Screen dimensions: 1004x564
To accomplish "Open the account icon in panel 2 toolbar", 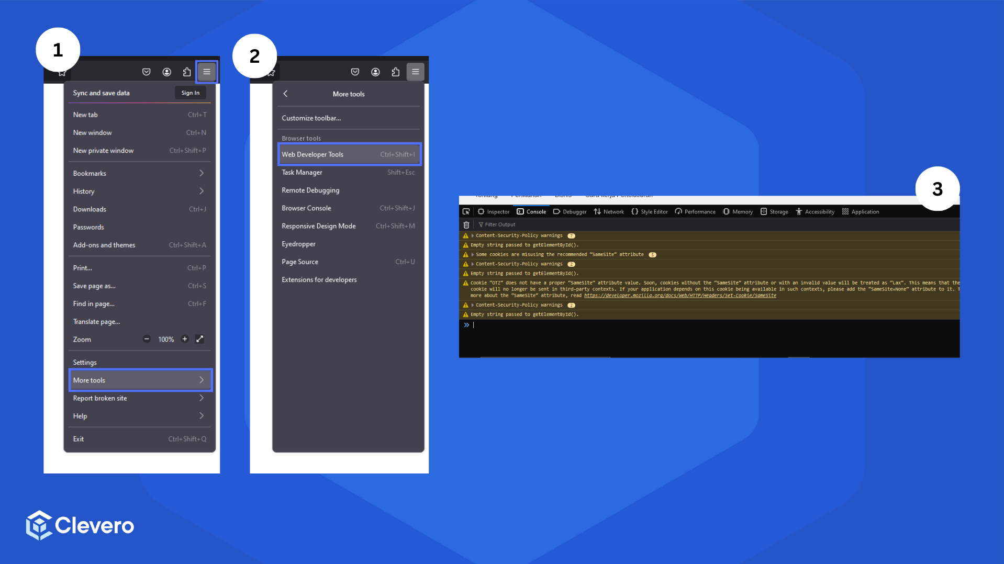I will 375,72.
